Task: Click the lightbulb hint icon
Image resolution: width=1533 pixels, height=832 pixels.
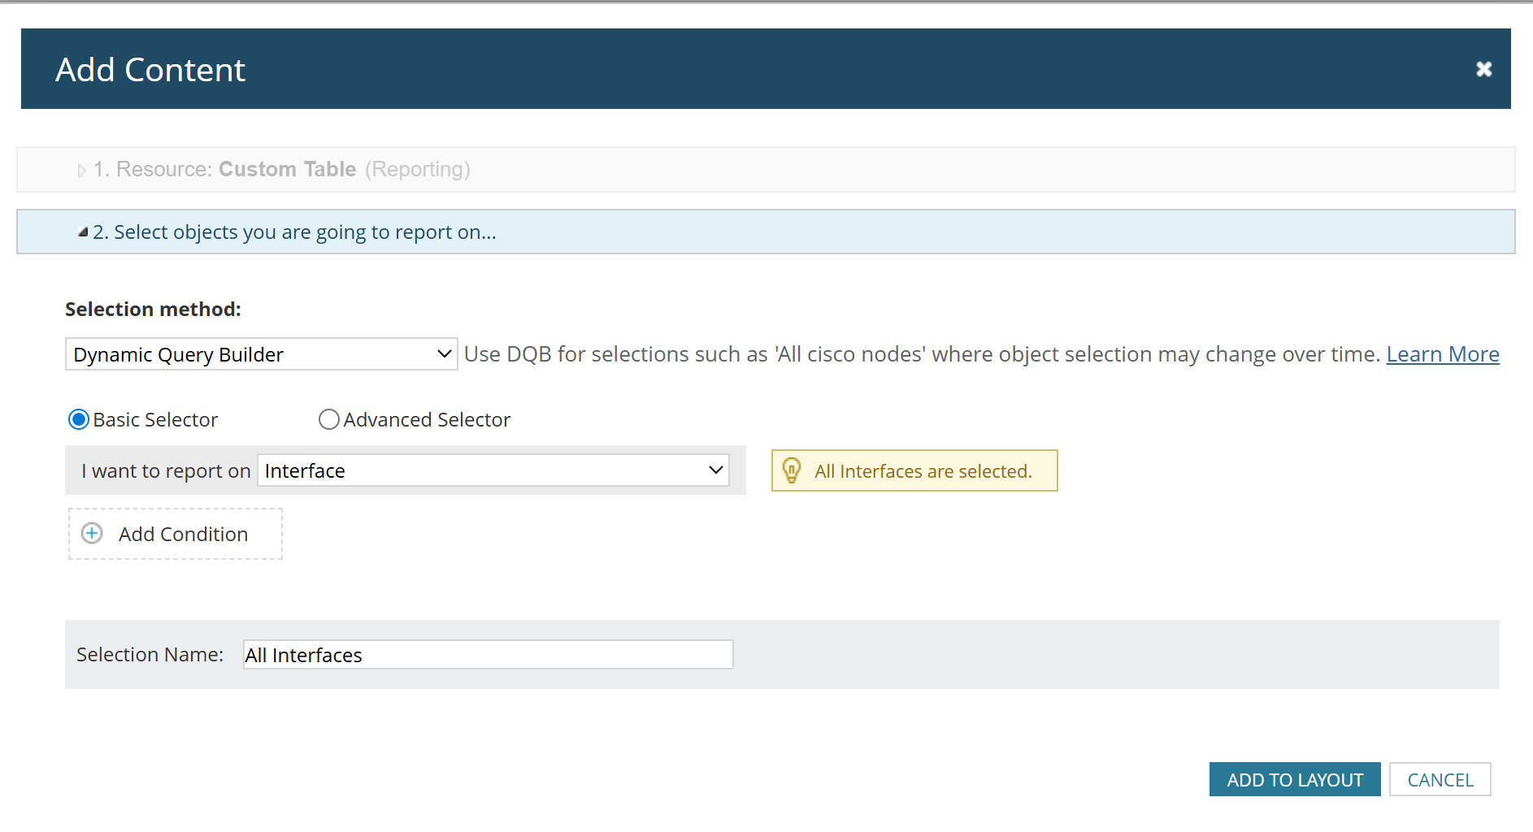Action: point(791,470)
